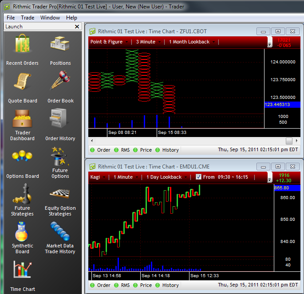Screen dimensions: 304x294
Task: Launch the Future Options magic hat icon
Action: 60,157
